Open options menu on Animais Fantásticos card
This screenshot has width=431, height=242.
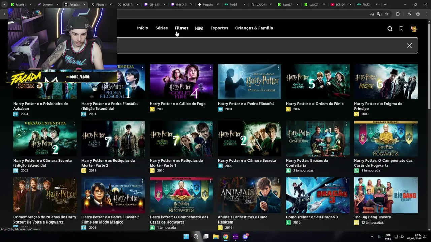(x=278, y=181)
